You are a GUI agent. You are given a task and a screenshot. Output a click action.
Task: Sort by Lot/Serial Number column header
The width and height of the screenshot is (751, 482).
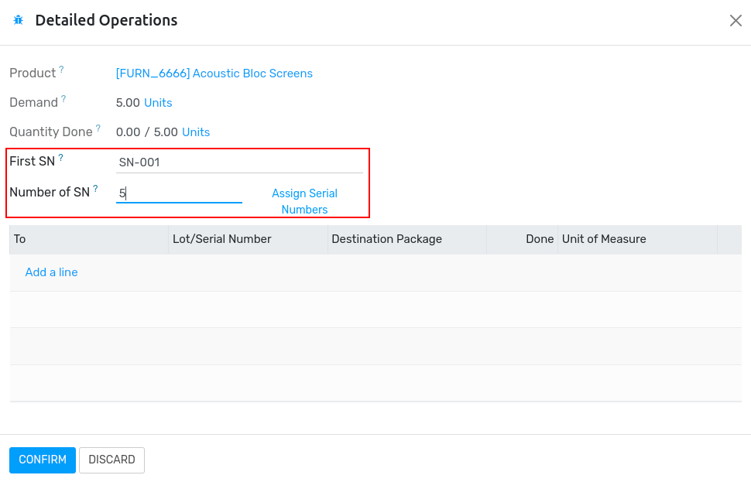(248, 239)
